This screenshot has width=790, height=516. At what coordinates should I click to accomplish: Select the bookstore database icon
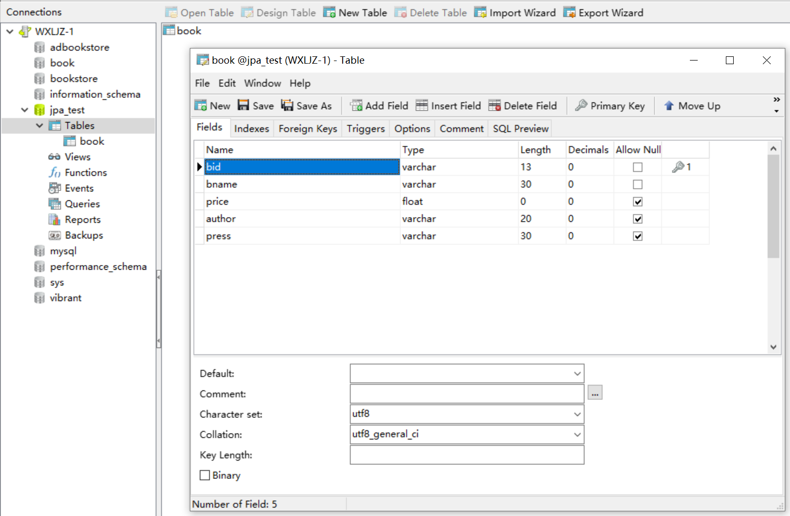pyautogui.click(x=40, y=79)
